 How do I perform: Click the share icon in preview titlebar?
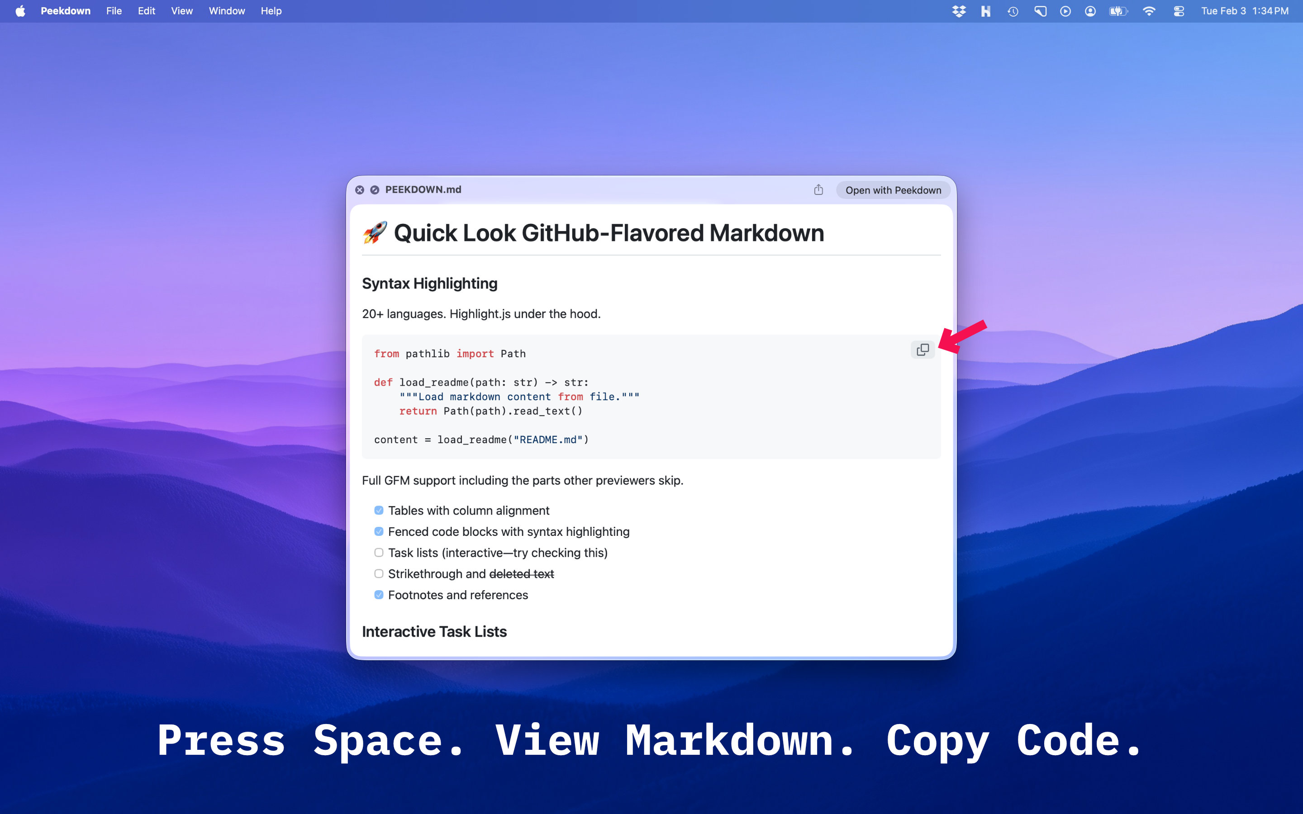click(818, 189)
